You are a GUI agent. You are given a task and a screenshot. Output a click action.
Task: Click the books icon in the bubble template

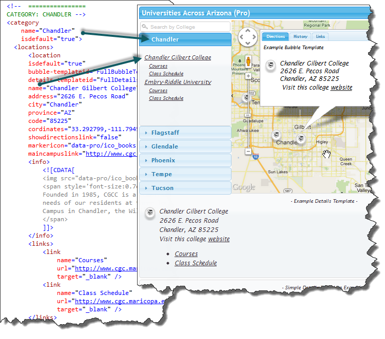tap(271, 65)
